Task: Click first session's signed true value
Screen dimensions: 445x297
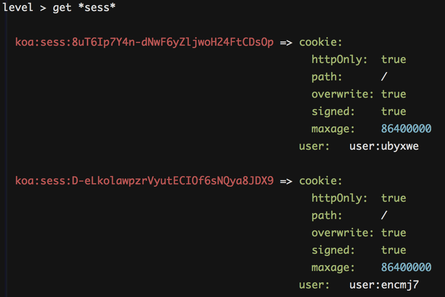Action: point(393,111)
